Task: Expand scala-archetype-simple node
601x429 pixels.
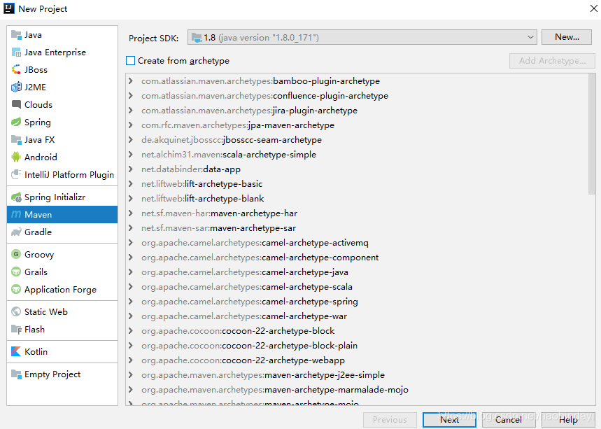Action: coord(131,155)
